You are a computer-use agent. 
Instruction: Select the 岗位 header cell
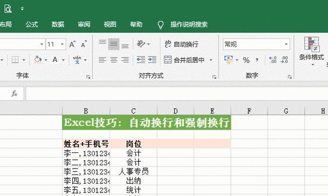[x=133, y=144]
